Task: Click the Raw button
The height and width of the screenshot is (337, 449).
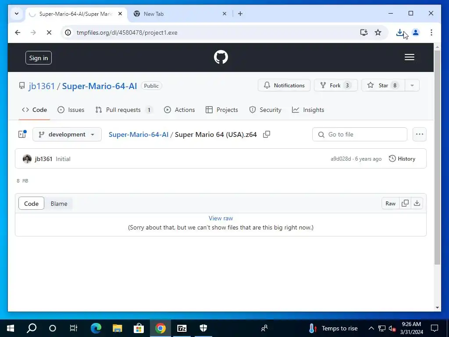Action: [390, 204]
